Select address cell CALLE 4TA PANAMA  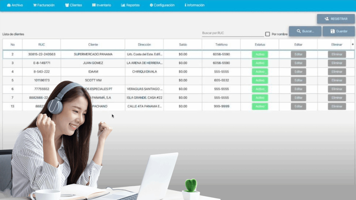144,106
